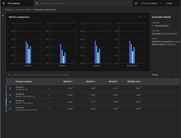This screenshot has width=181, height=138.
Task: Click the ROUGE-2 chart axis label
Action: coord(63,66)
